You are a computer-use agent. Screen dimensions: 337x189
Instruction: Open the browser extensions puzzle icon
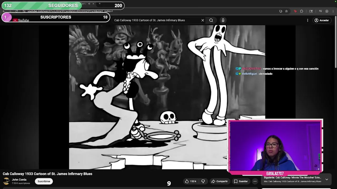pyautogui.click(x=302, y=11)
